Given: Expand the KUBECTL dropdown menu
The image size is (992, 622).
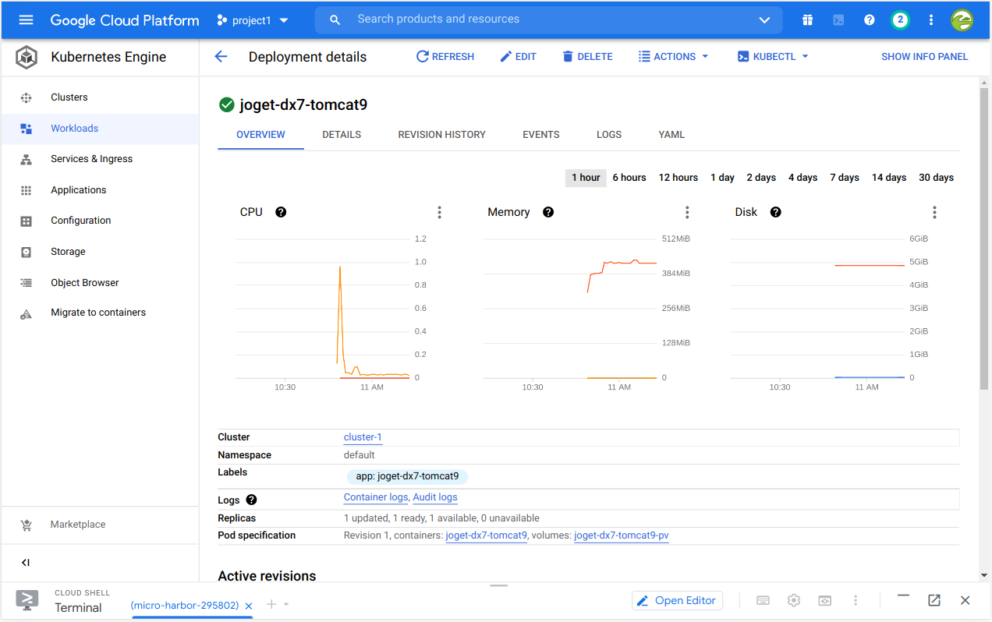Looking at the screenshot, I should (773, 56).
